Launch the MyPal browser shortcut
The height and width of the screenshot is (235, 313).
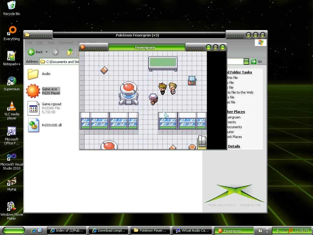click(x=12, y=184)
